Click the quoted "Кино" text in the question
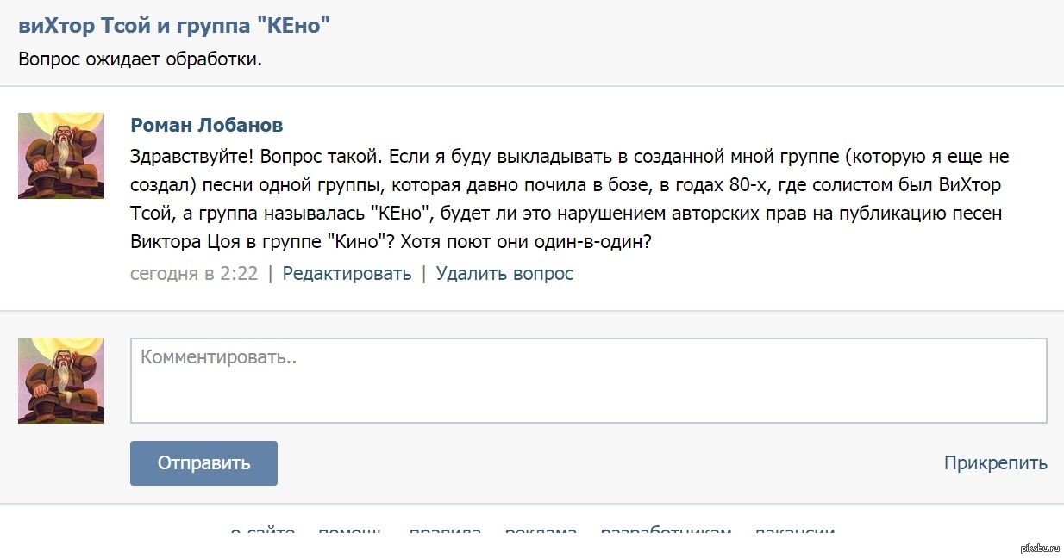This screenshot has width=1064, height=558. click(x=355, y=242)
